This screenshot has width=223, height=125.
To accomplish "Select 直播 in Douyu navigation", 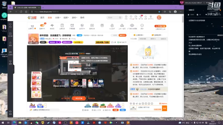I will pos(50,17).
